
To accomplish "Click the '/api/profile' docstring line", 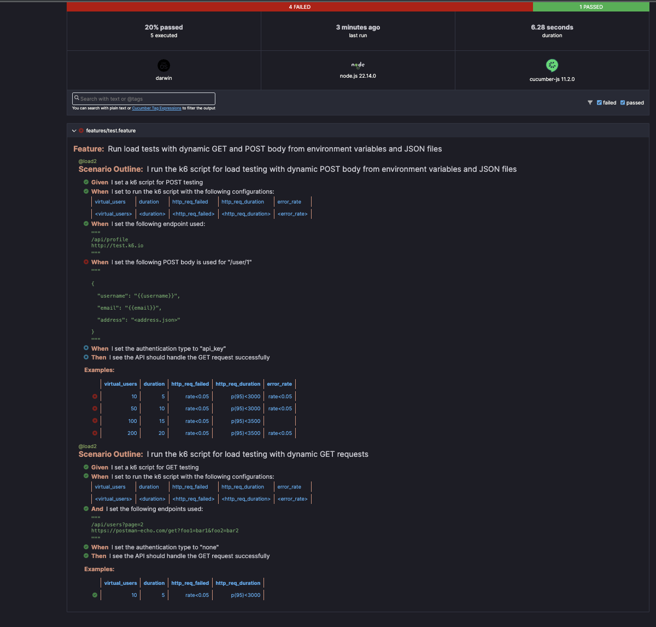I will [110, 240].
